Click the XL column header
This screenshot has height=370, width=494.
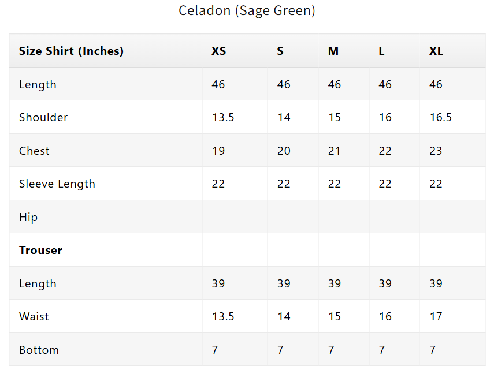(x=436, y=51)
